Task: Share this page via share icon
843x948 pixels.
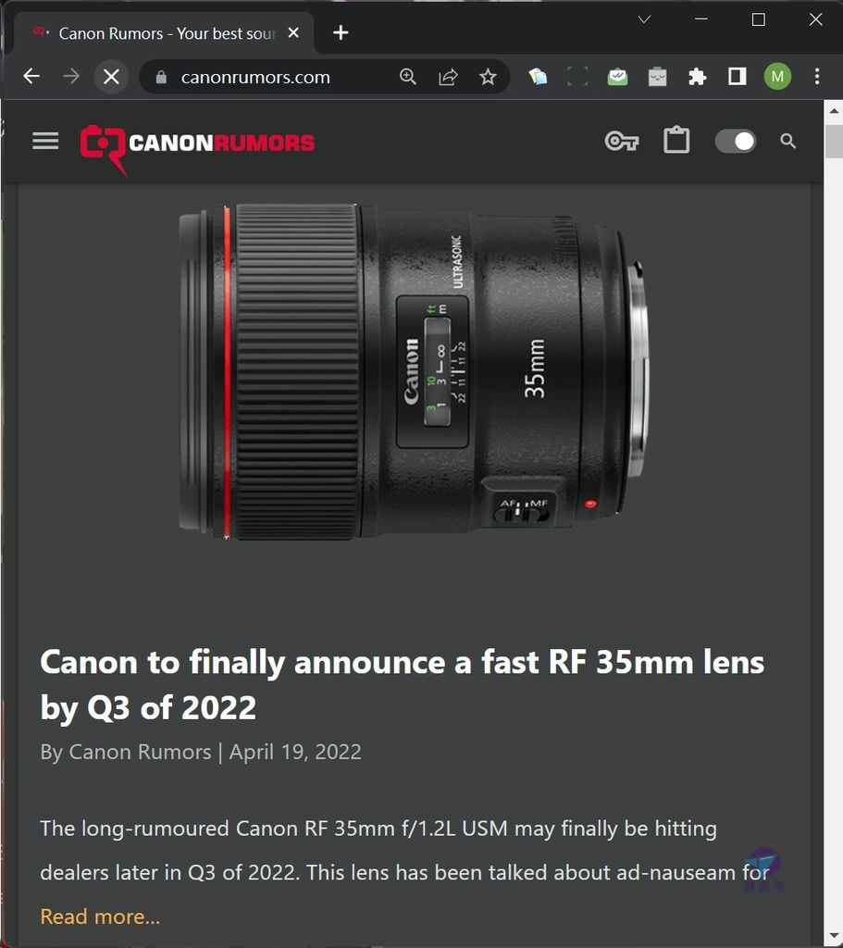Action: pyautogui.click(x=448, y=77)
